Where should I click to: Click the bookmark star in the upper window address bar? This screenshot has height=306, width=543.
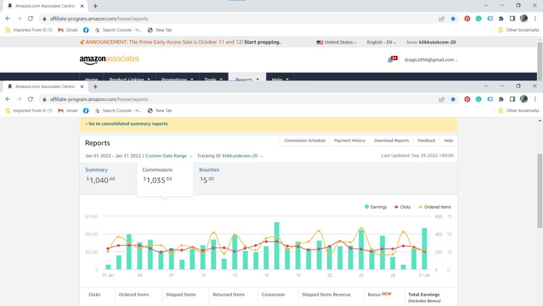(453, 18)
